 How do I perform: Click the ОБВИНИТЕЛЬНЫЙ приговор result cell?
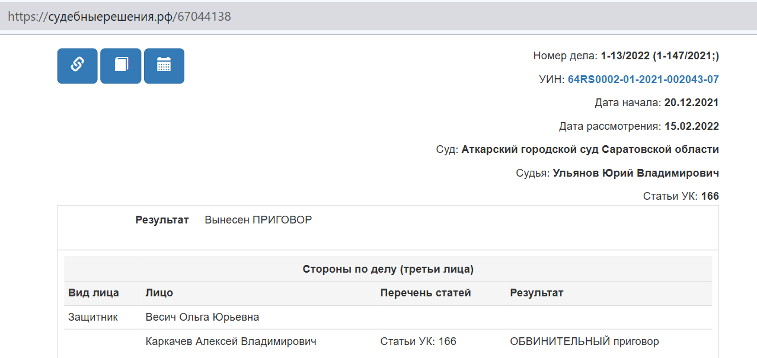pos(584,341)
